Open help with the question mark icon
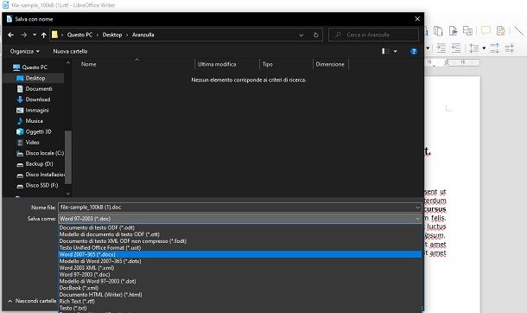This screenshot has width=527, height=313. pyautogui.click(x=414, y=51)
